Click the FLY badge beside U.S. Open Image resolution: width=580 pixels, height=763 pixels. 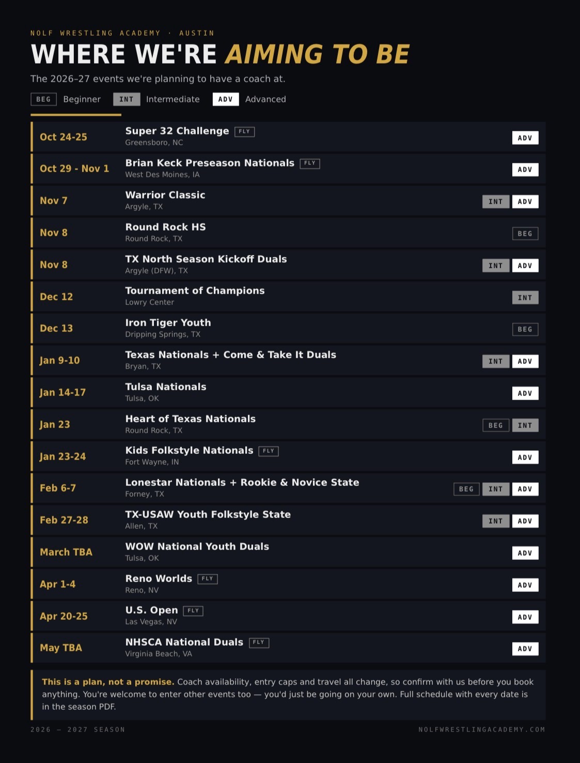[x=193, y=611]
